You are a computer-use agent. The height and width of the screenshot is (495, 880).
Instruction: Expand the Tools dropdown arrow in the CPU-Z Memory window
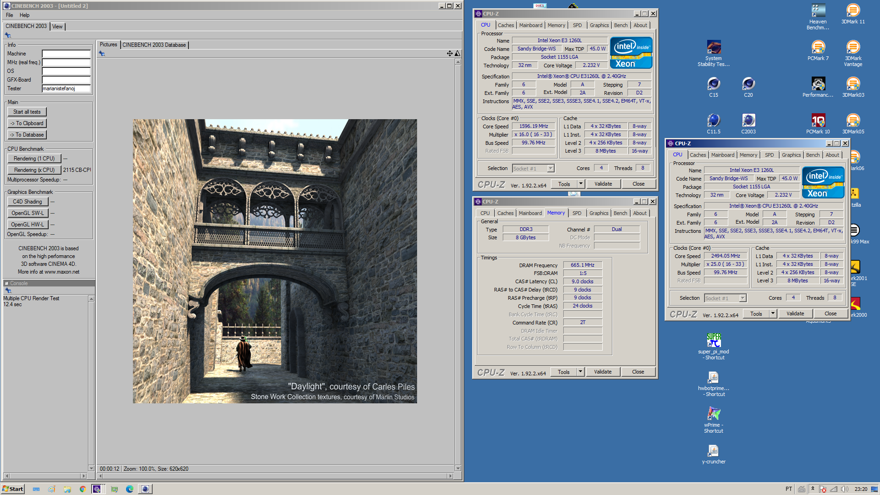pos(580,372)
